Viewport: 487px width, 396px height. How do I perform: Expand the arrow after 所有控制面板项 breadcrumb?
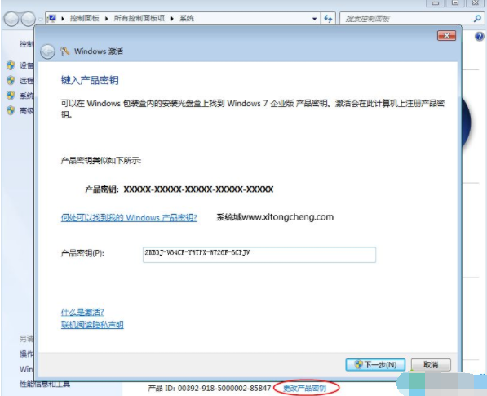[x=172, y=18]
